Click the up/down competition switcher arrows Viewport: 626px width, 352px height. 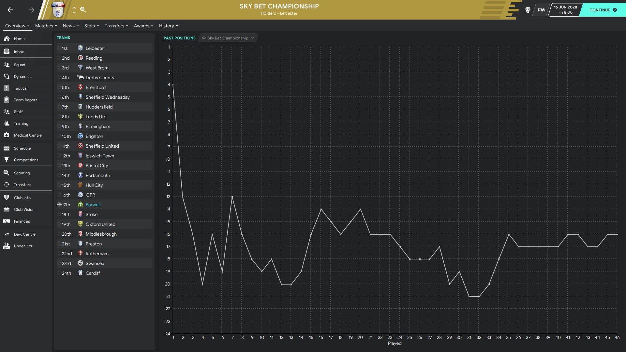[x=74, y=10]
